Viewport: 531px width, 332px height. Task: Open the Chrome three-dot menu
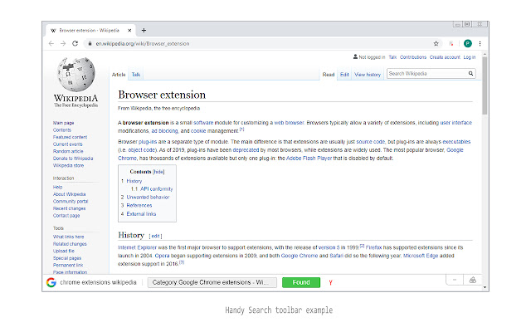[x=480, y=43]
